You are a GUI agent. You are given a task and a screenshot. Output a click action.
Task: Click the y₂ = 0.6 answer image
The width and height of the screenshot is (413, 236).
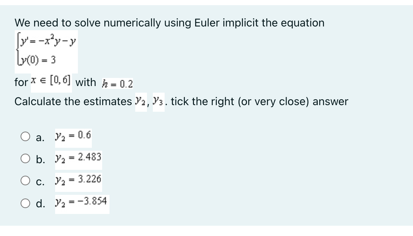pos(72,136)
